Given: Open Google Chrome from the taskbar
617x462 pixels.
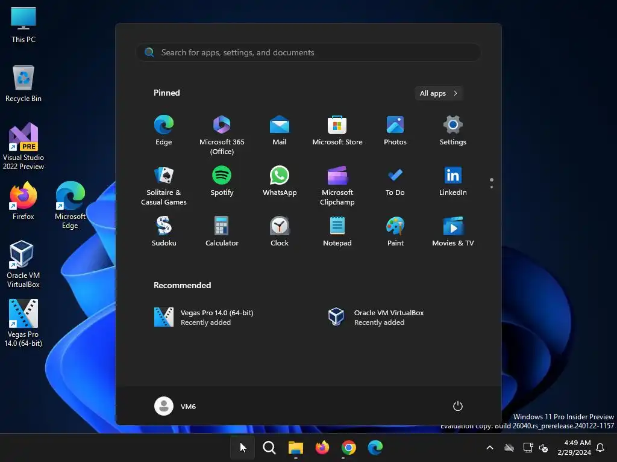Looking at the screenshot, I should click(x=349, y=448).
